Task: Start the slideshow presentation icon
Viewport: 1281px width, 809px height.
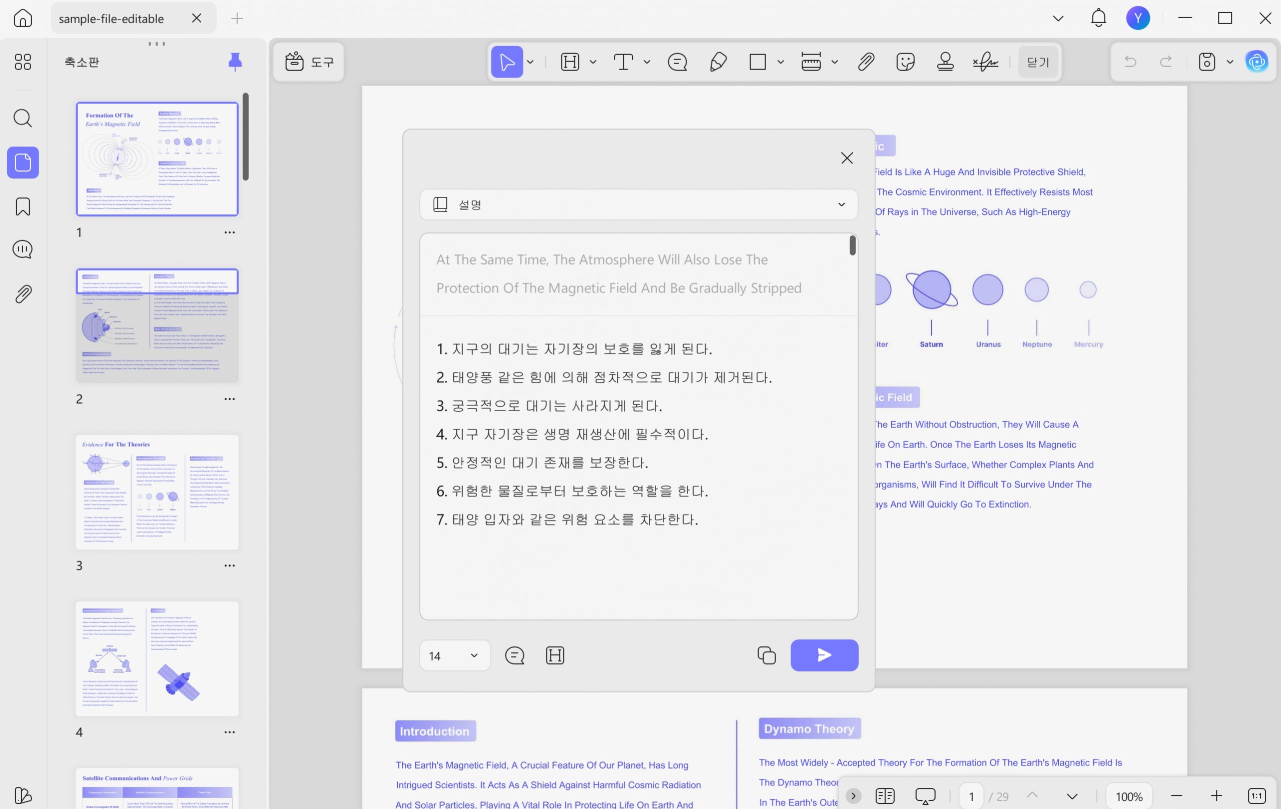Action: click(x=926, y=795)
